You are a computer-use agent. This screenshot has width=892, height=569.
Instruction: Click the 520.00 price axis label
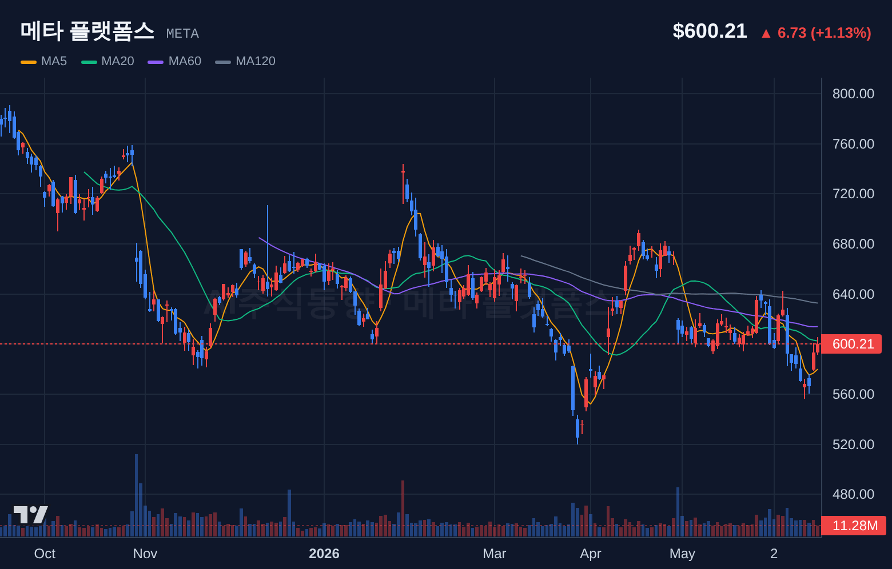click(853, 444)
